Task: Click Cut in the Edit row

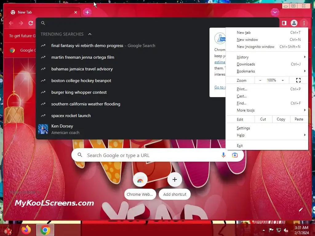Action: point(263,119)
